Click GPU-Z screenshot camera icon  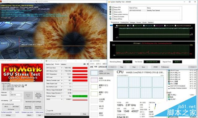84,64
